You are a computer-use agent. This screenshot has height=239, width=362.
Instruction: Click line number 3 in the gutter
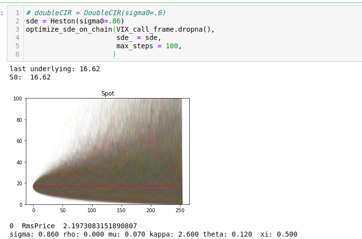(x=17, y=30)
